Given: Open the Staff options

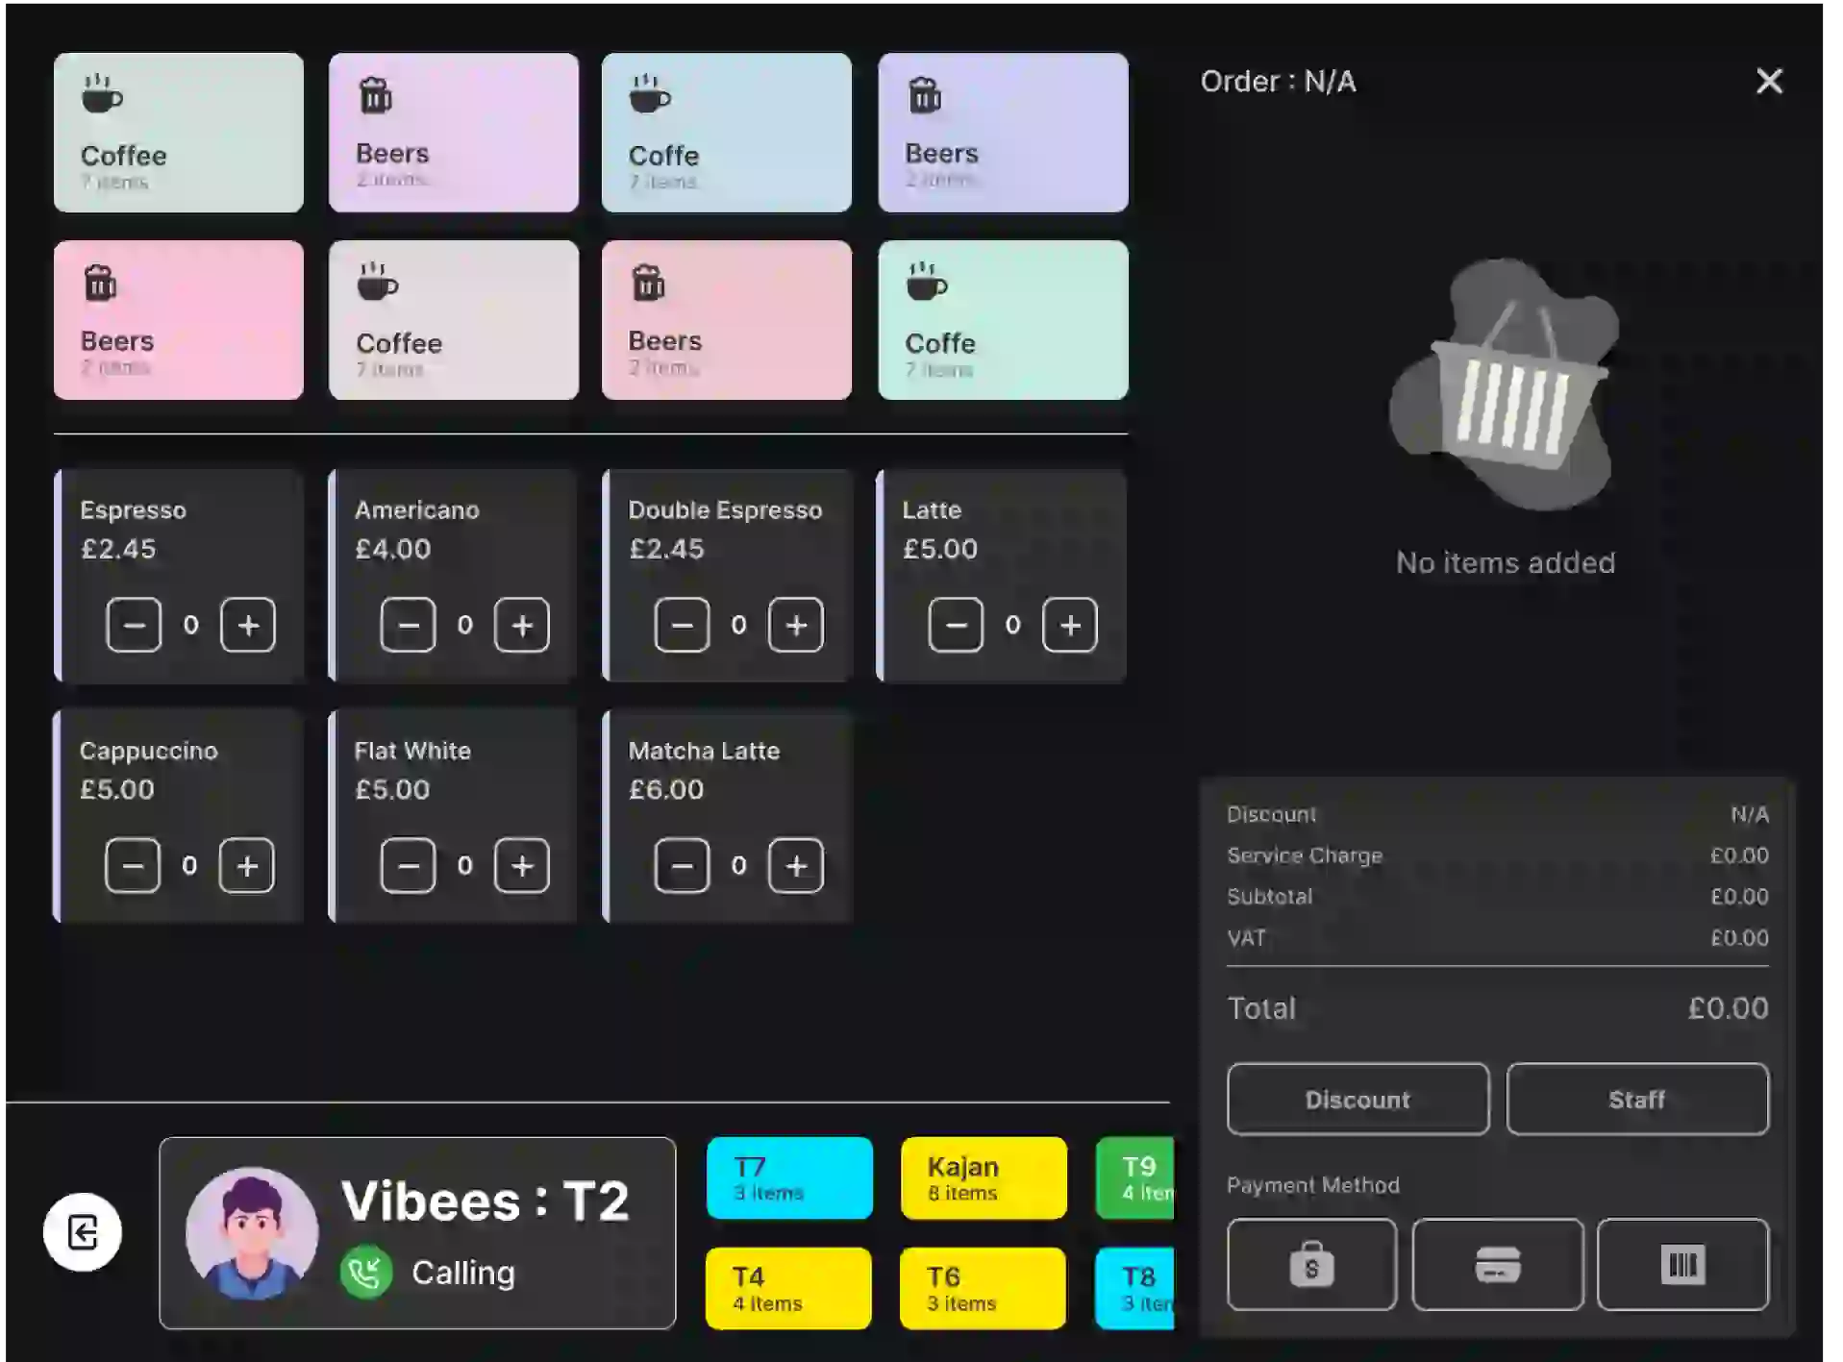Looking at the screenshot, I should coord(1636,1100).
